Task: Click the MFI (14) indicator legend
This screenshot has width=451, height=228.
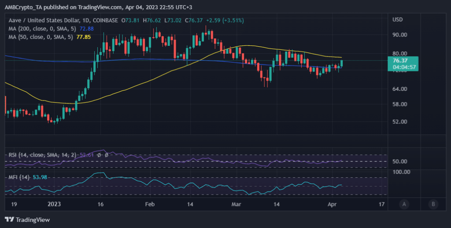Action: (19, 177)
